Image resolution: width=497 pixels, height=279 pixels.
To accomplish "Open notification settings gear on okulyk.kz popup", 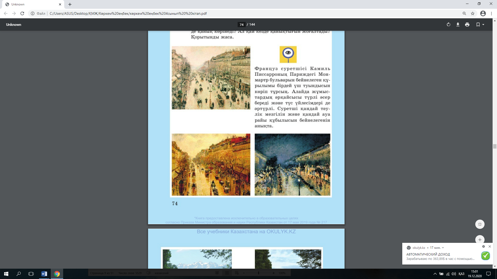I will 483,247.
